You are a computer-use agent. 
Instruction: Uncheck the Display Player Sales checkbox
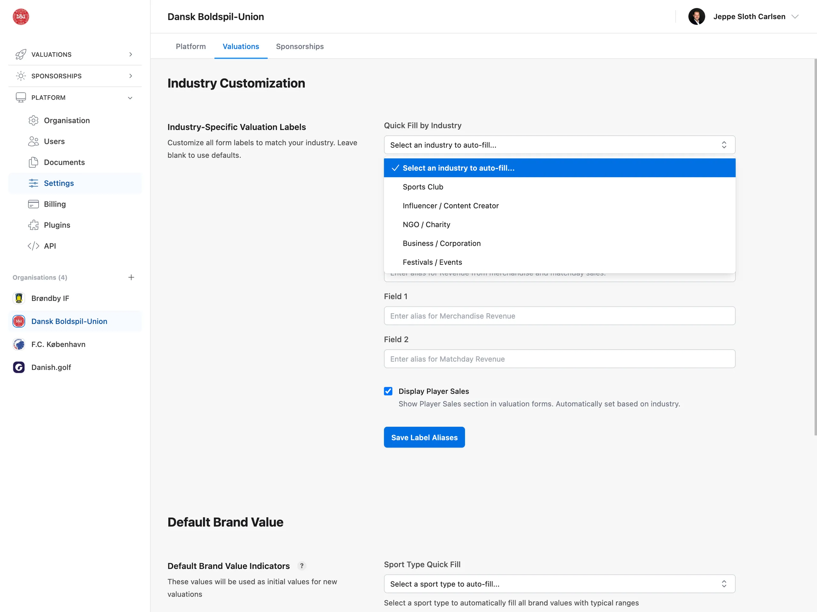[x=388, y=391]
